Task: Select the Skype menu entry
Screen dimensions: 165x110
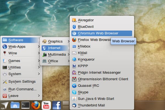Action: coord(102,92)
